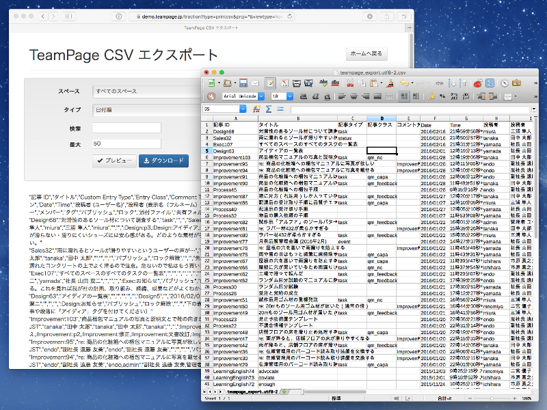Click the formula input line
Image resolution: width=547 pixels, height=410 pixels.
point(410,109)
